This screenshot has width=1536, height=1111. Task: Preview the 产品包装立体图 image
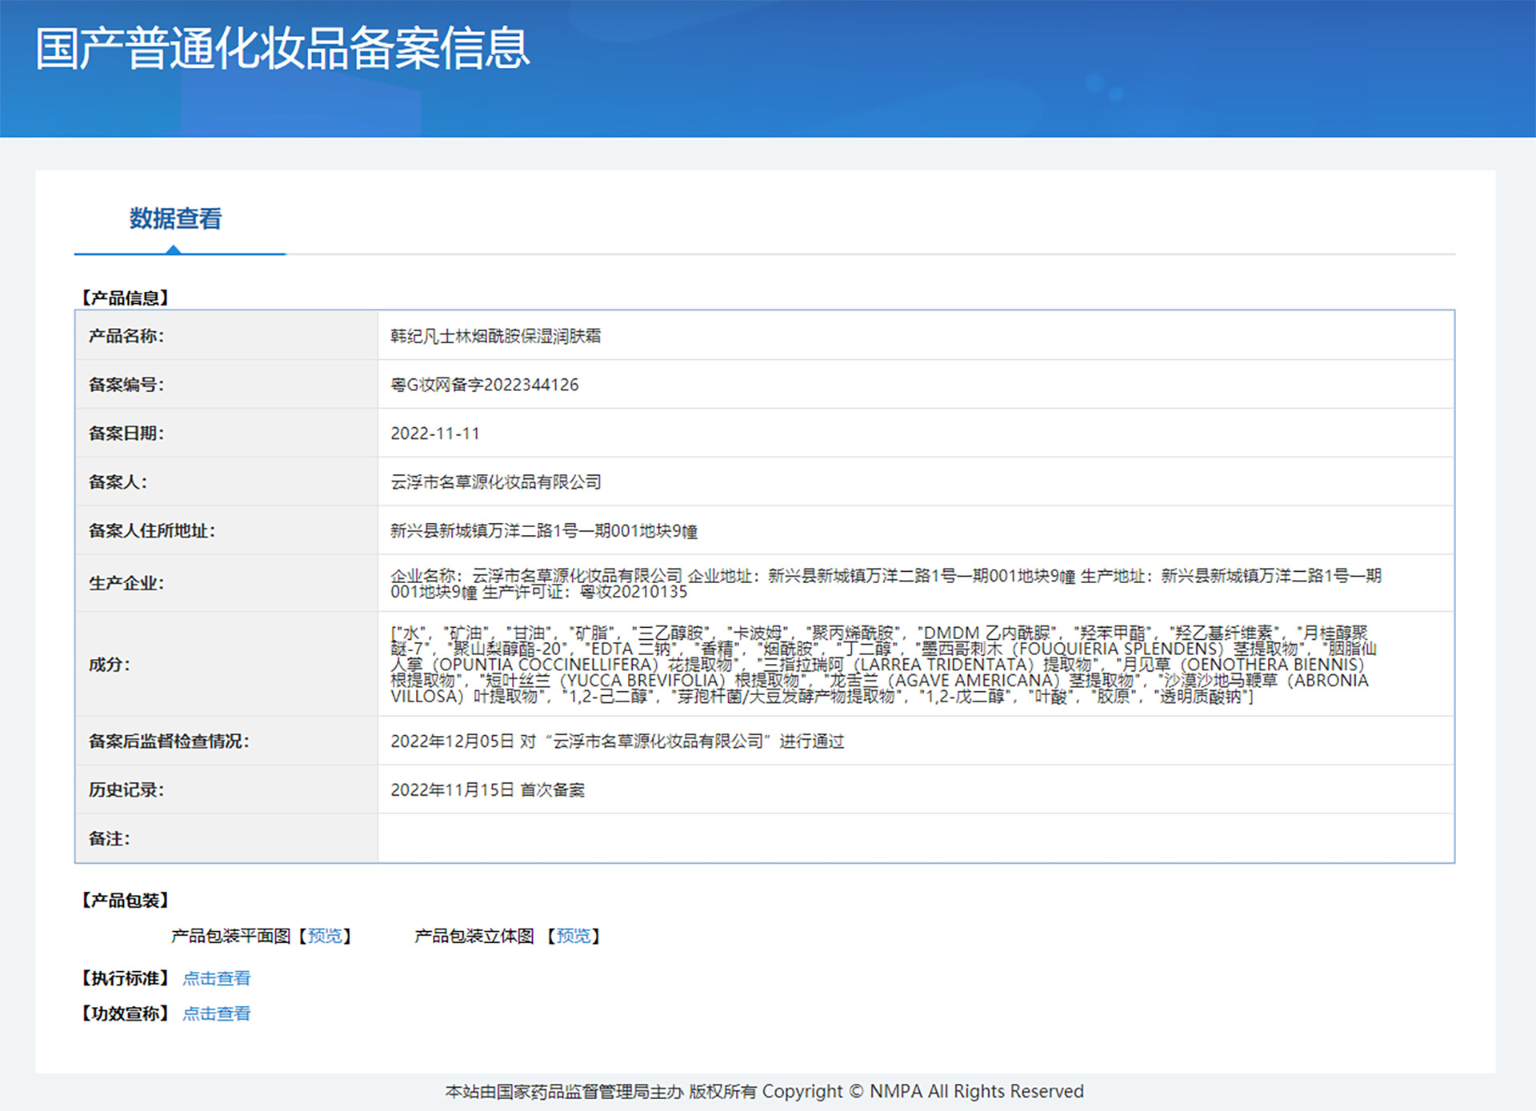pos(573,936)
